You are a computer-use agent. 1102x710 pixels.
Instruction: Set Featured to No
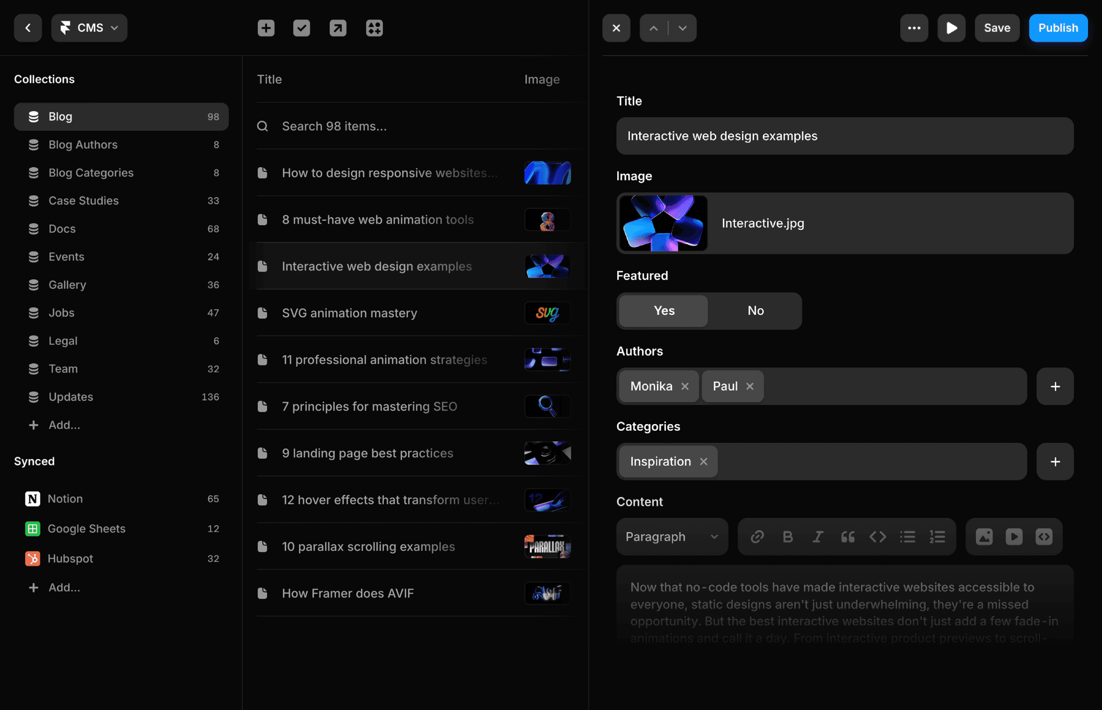click(x=755, y=311)
